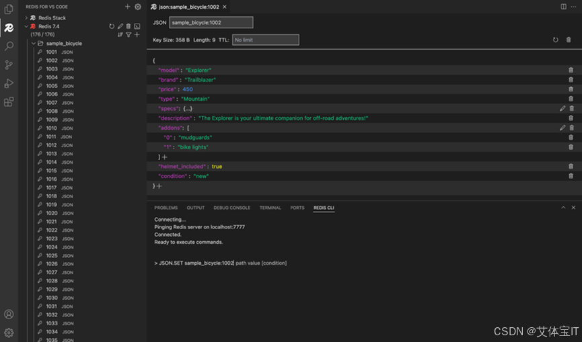The width and height of the screenshot is (582, 342).
Task: Delete the "model" JSON field
Action: pos(571,70)
